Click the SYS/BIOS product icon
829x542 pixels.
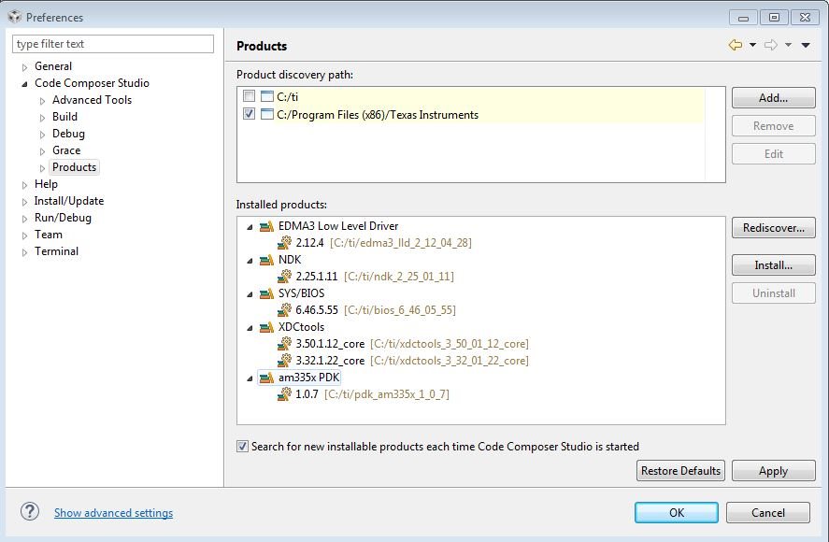tap(267, 293)
